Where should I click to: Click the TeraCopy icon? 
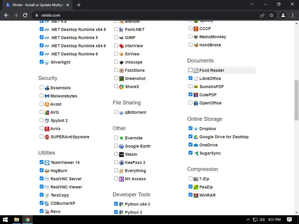[x=47, y=195]
